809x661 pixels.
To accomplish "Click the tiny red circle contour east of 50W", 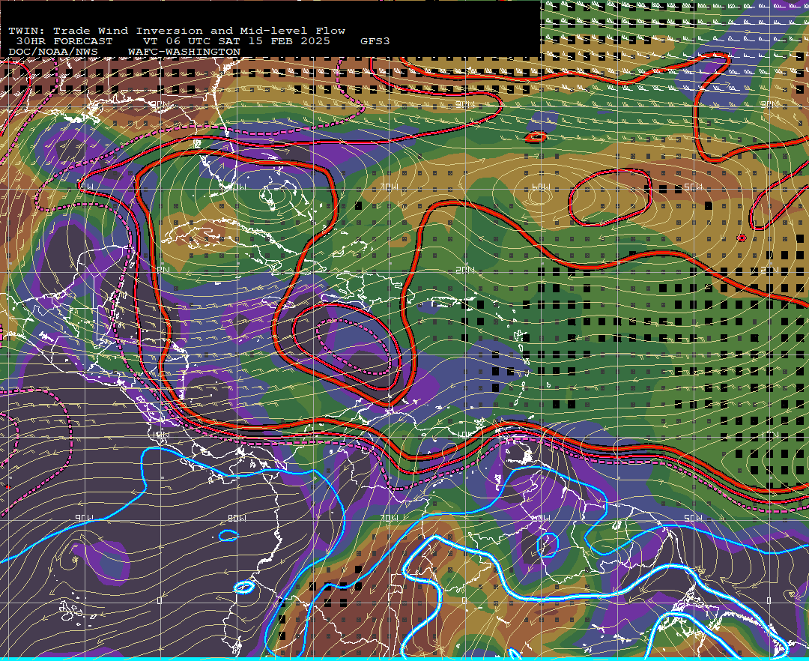I will click(742, 238).
